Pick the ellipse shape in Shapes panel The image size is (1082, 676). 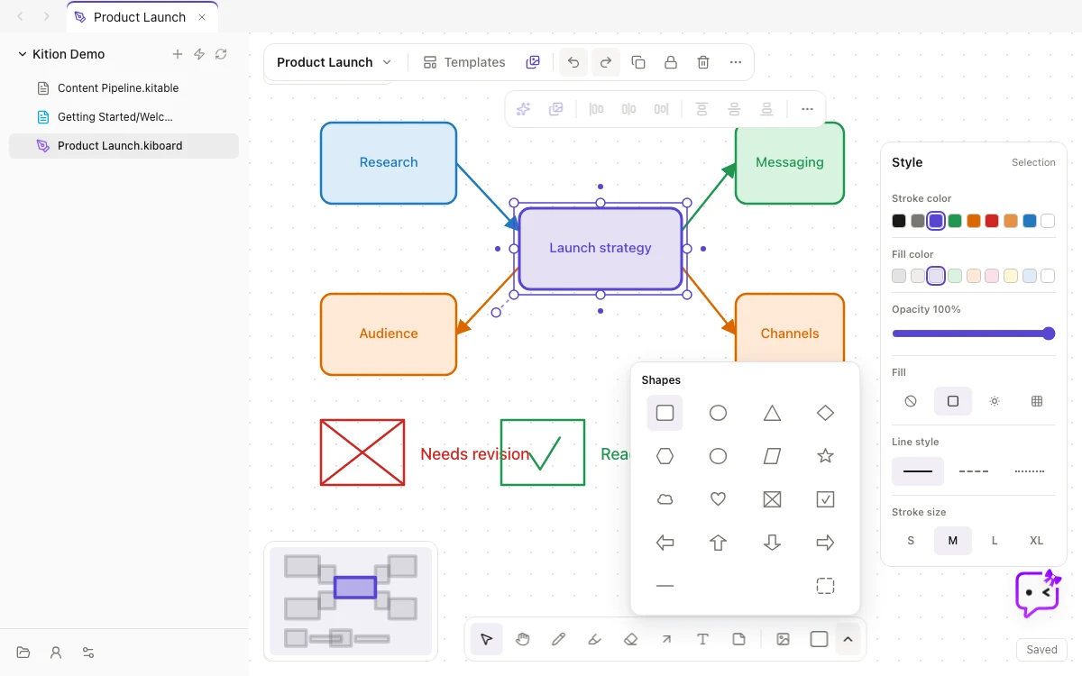coord(718,413)
